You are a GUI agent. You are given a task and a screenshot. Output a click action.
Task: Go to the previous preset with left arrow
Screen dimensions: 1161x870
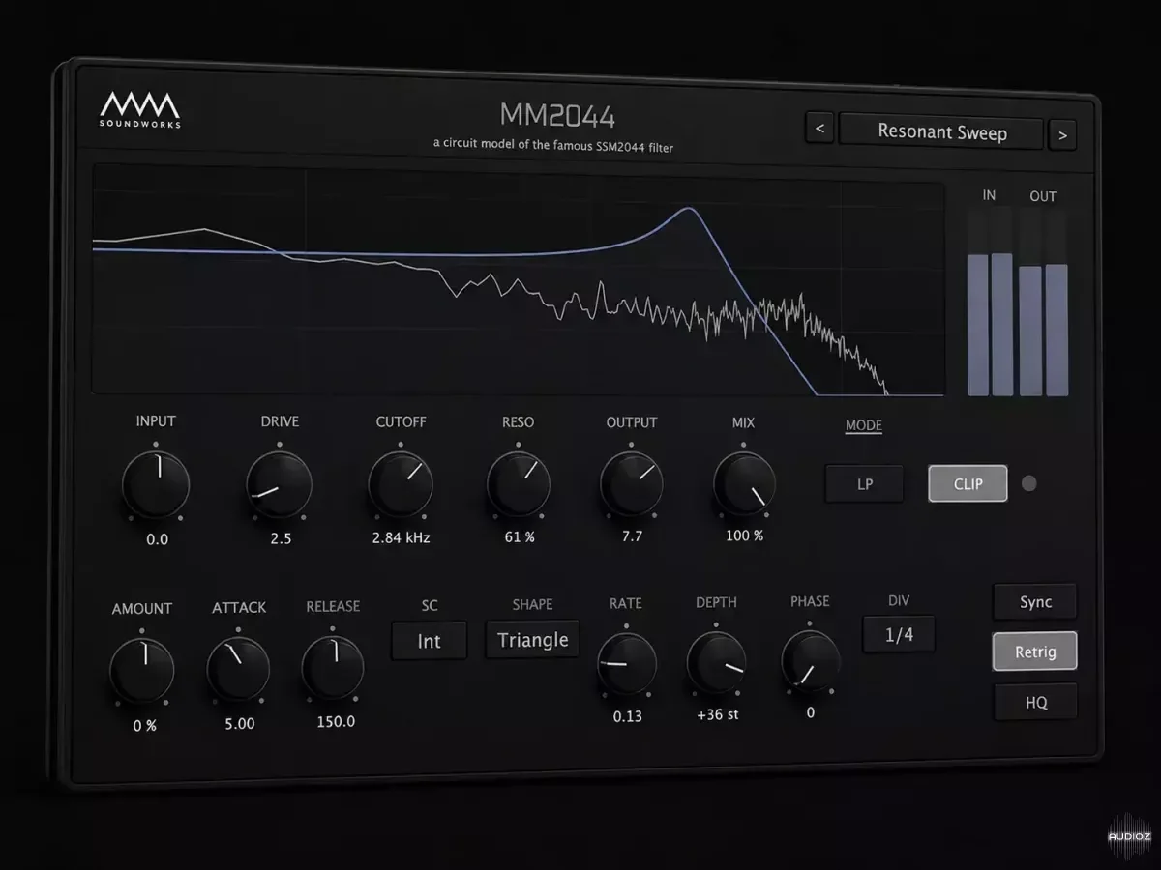pos(819,127)
